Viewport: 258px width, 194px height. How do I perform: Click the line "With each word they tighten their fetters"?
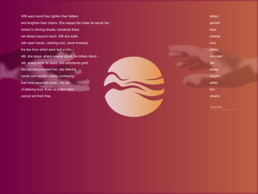[x=49, y=16]
